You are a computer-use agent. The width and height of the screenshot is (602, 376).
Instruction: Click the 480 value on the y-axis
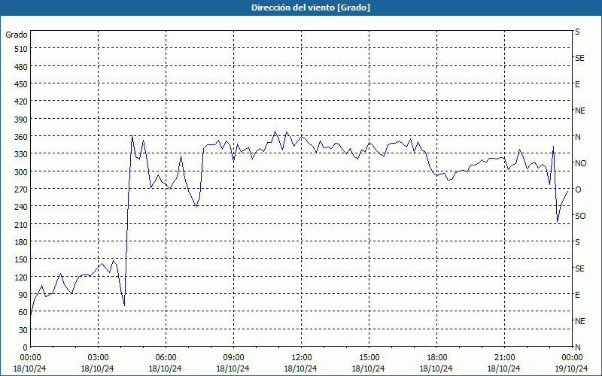tap(21, 67)
